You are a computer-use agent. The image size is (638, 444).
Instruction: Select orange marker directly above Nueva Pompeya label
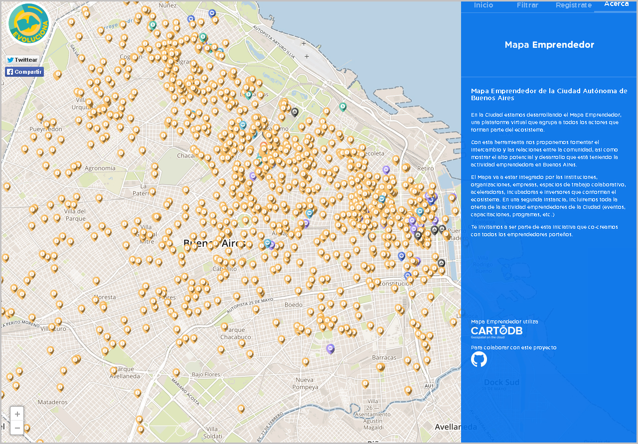[x=306, y=362]
